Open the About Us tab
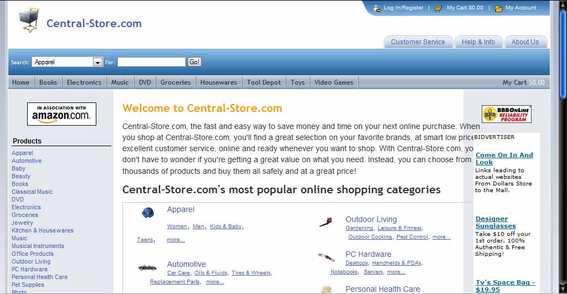 pyautogui.click(x=525, y=42)
